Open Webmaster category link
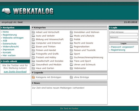 coord(80,68)
